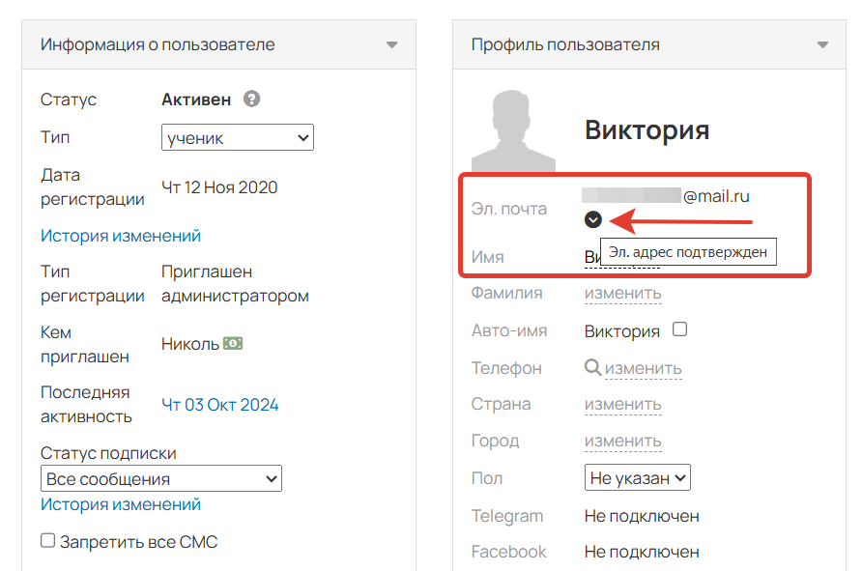Image resolution: width=862 pixels, height=571 pixels.
Task: Open the Не указан gender dropdown
Action: (637, 476)
